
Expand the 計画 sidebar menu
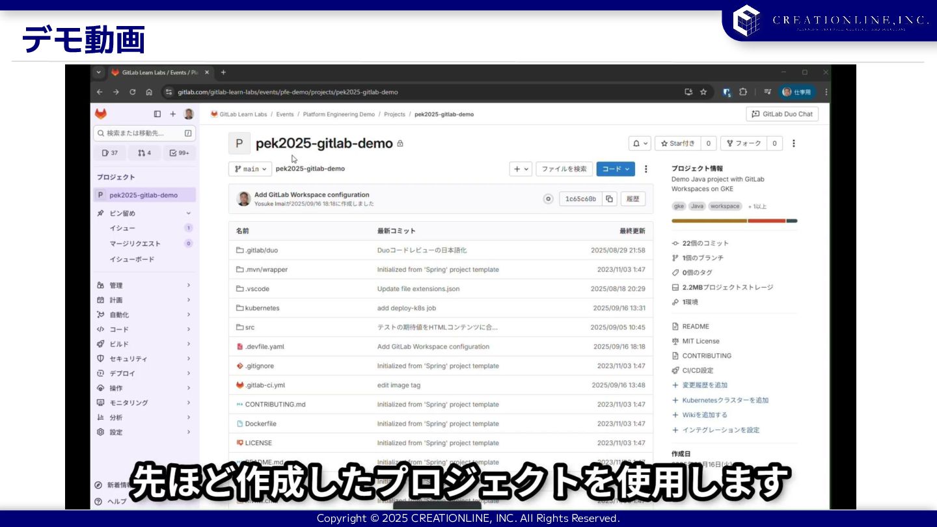tap(145, 300)
